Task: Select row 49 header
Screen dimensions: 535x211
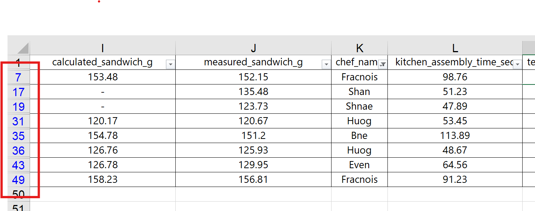Action: [18, 180]
